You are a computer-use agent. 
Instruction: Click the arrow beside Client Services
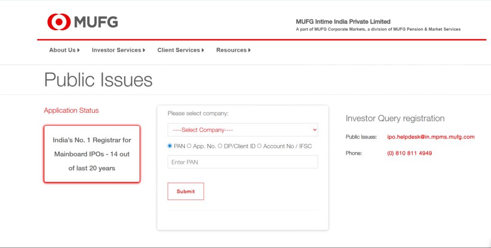(x=203, y=50)
